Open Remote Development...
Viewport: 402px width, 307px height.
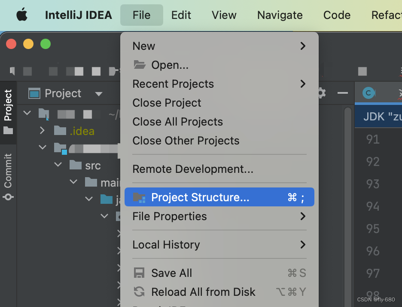(x=219, y=169)
